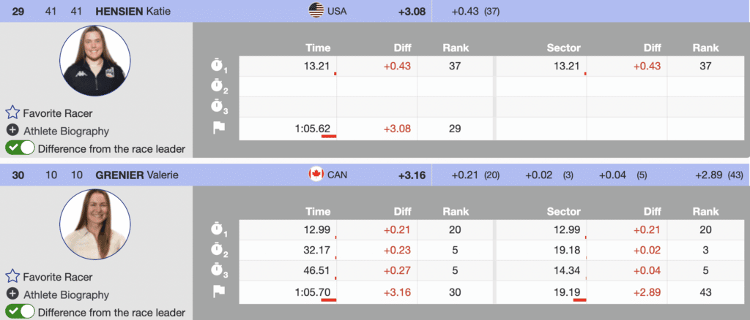This screenshot has height=320, width=750.
Task: Click the finish flag icon in Grenier's table
Action: coord(218,291)
